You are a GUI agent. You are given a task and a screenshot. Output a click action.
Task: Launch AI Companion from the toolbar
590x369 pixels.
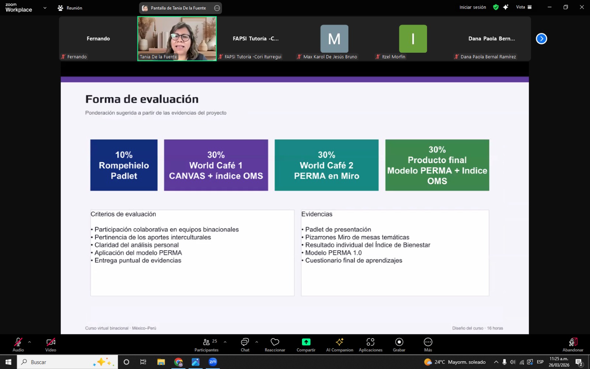tap(339, 342)
